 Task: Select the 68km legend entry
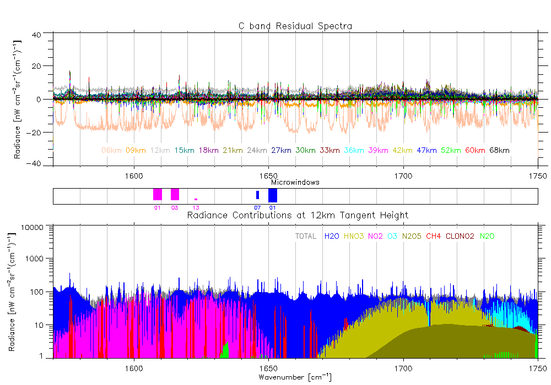click(499, 150)
